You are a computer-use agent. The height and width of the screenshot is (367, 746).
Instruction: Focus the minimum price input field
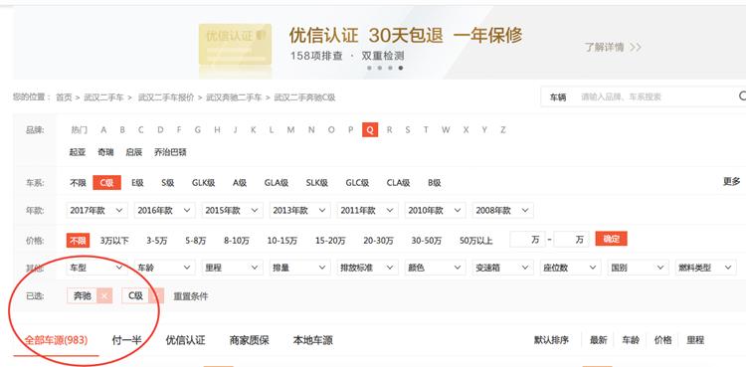[x=527, y=239]
